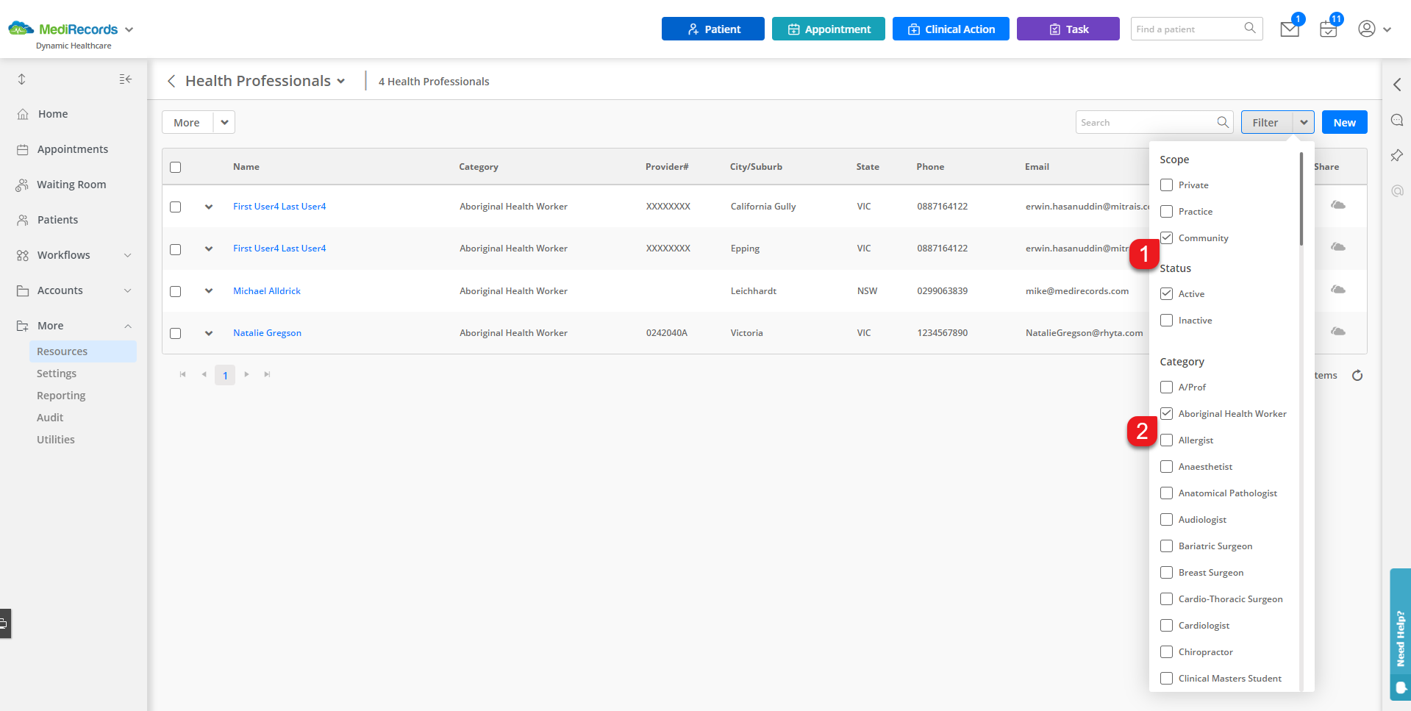Open the practice switcher next to MediRecords

(x=129, y=29)
